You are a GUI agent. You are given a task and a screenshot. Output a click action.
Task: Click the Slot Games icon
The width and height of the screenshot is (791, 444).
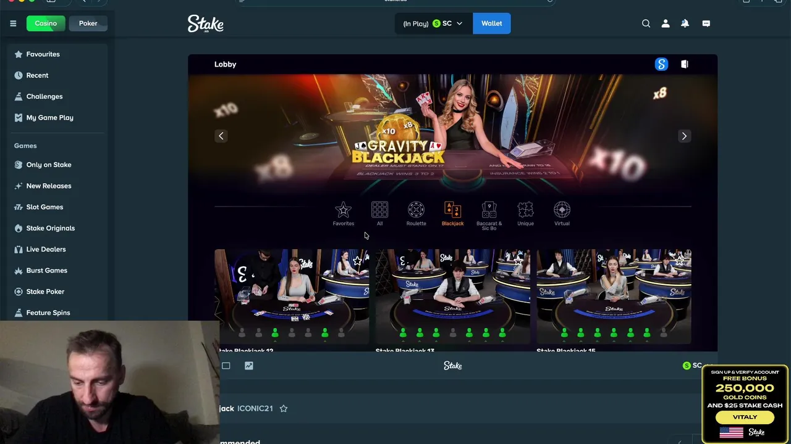(x=19, y=207)
